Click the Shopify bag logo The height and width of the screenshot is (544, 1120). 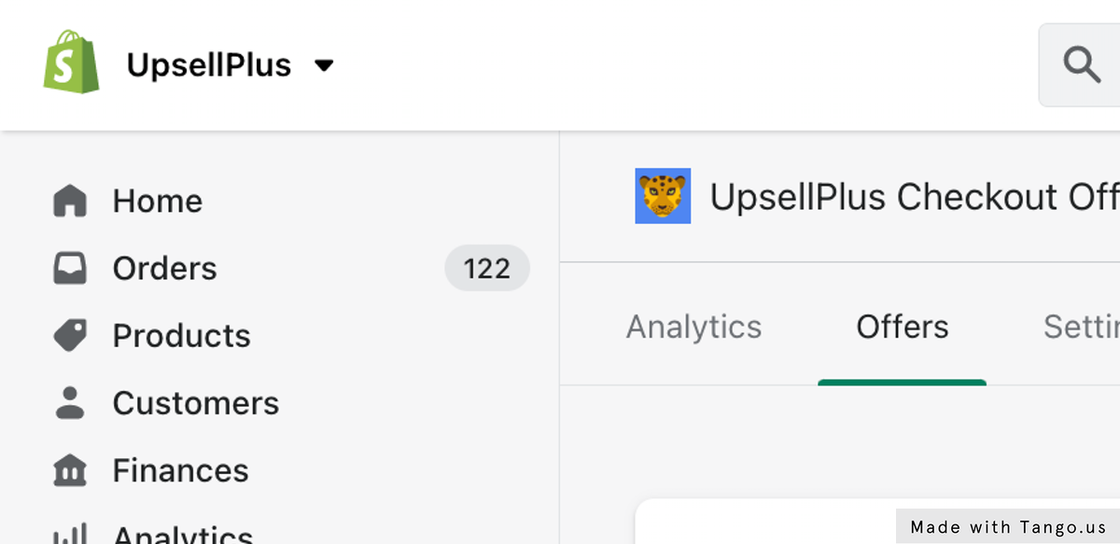(71, 63)
